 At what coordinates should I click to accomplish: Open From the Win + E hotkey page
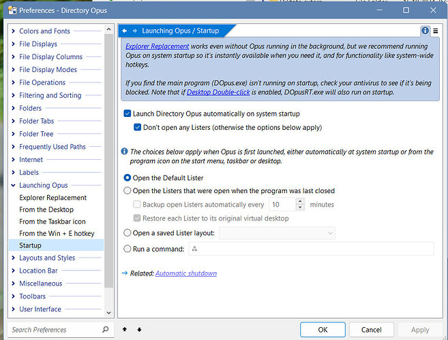pyautogui.click(x=57, y=233)
